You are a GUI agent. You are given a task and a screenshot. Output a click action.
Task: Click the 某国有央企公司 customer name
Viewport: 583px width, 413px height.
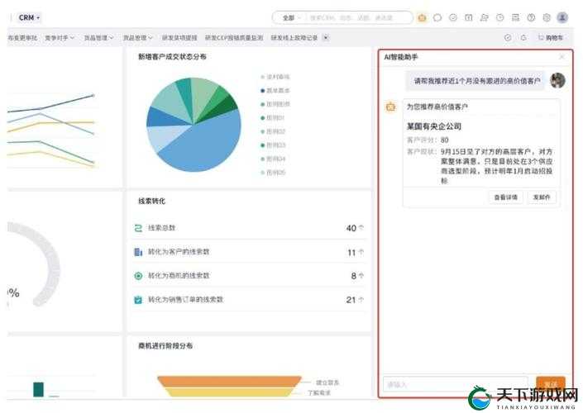click(x=434, y=126)
